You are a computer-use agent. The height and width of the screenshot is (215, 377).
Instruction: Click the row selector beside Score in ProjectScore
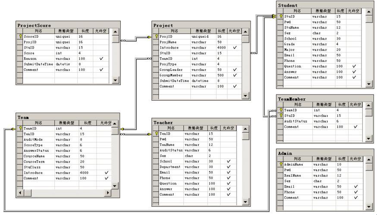(x=20, y=53)
